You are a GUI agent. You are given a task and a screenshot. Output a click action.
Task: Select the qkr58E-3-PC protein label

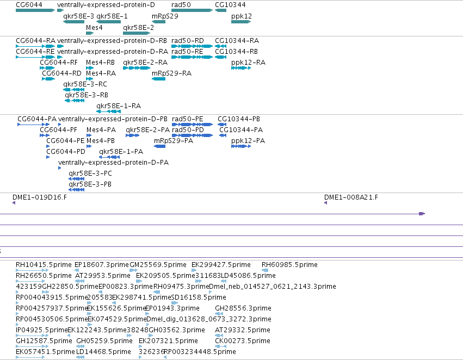click(x=90, y=173)
